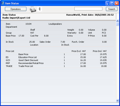
Task: Click item number 10104
Action: point(28,24)
